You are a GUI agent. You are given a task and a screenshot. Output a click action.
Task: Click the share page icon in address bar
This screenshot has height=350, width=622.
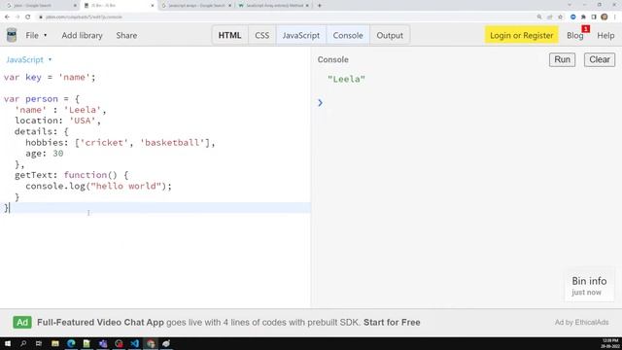tap(550, 17)
